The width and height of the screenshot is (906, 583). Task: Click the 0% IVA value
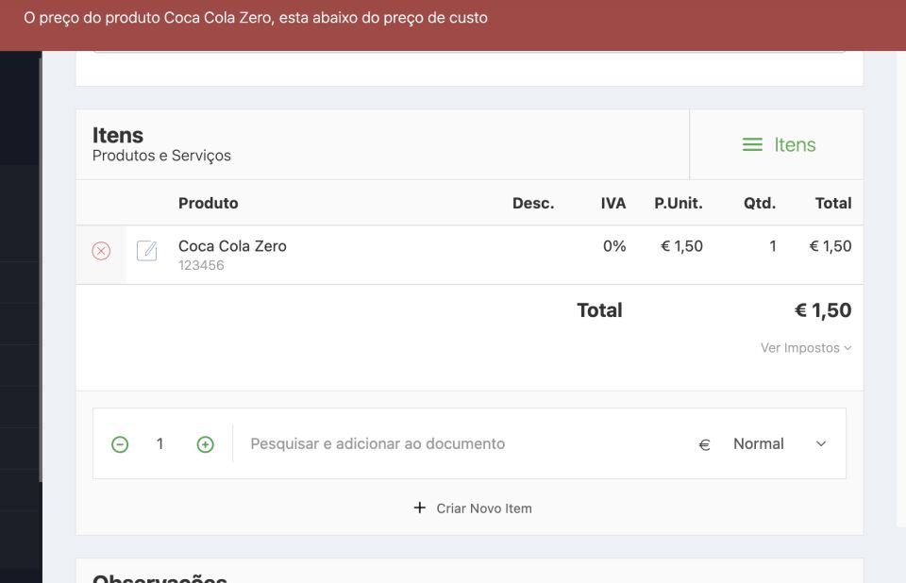(614, 246)
